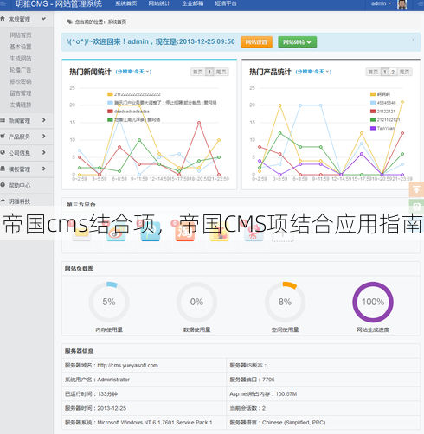The height and width of the screenshot is (434, 424).
Task: Click the shopping cart icon for 产品服务
Action: click(x=3, y=136)
